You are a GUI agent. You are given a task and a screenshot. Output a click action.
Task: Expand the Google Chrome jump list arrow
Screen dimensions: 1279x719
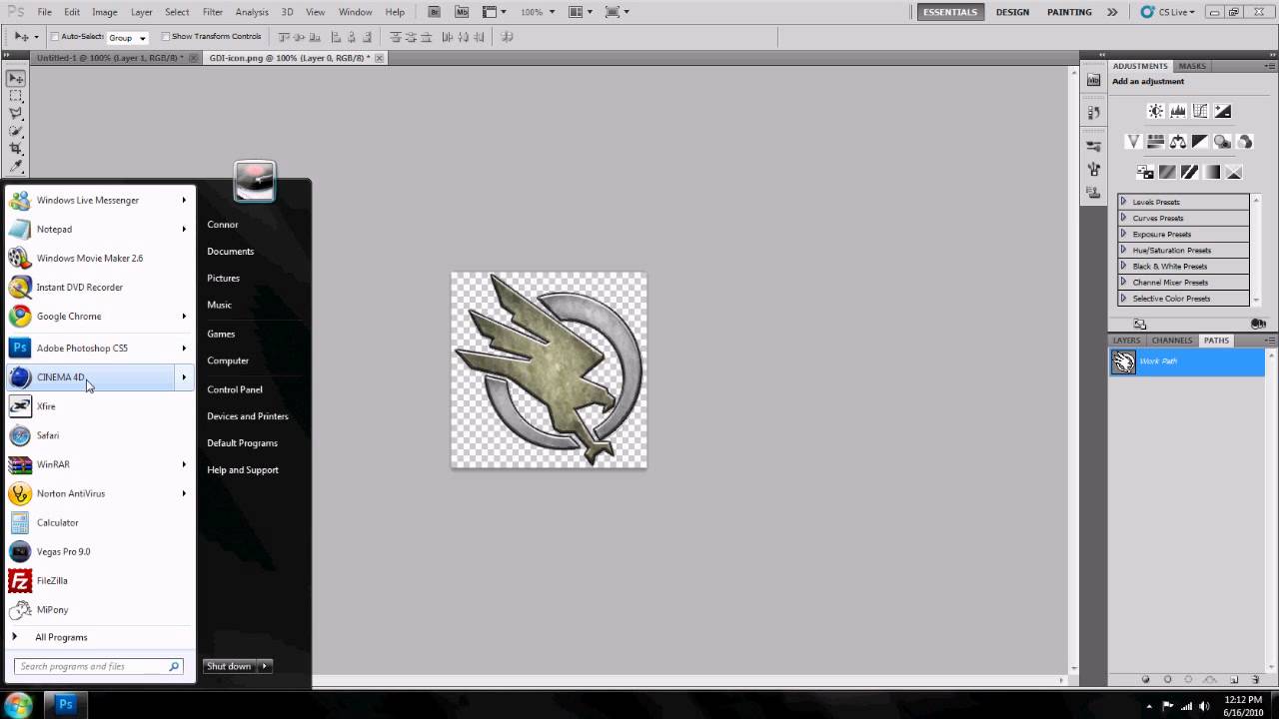click(x=184, y=317)
